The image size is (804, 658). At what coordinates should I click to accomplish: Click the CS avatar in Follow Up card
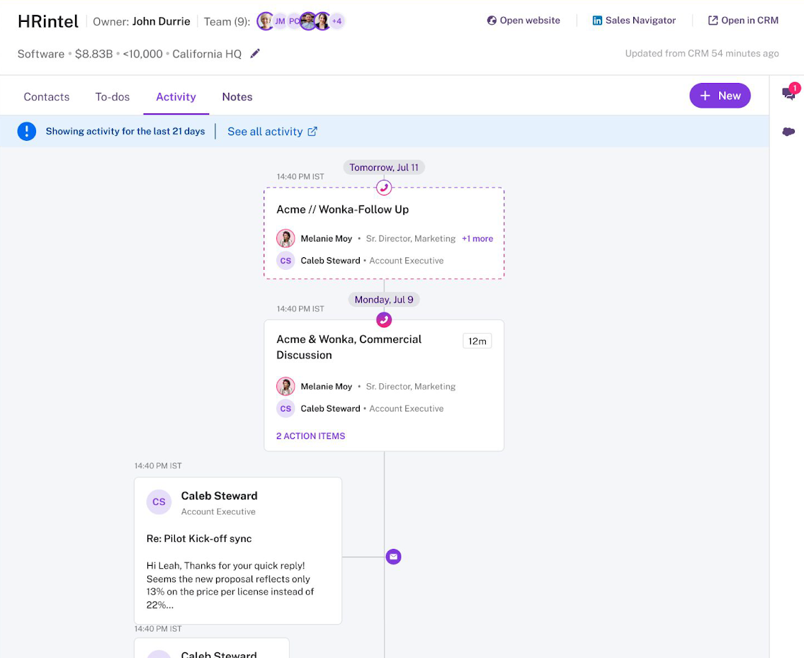click(x=285, y=261)
